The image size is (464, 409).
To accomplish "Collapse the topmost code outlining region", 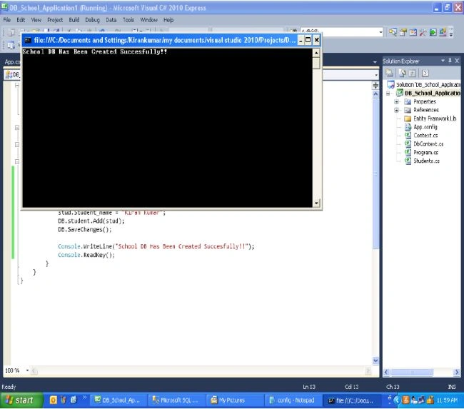I will coord(17,85).
